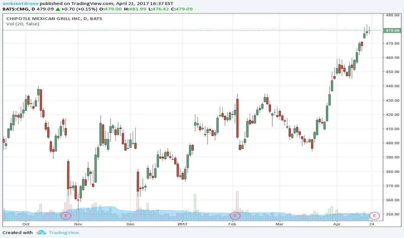Click the 430.00 price axis label
Screen dimensions: 404x238
click(392, 100)
